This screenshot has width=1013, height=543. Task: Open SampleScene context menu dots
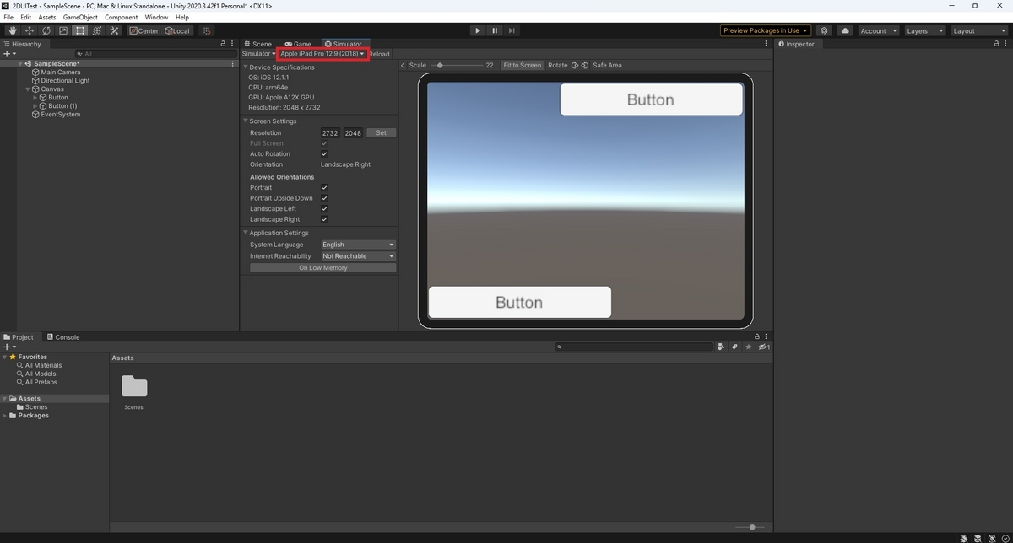pyautogui.click(x=232, y=63)
